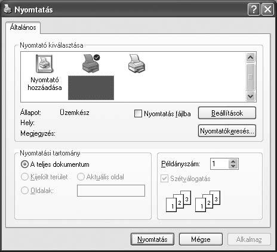Click the Alkalmaz apply button
The height and width of the screenshot is (252, 277).
click(x=249, y=239)
